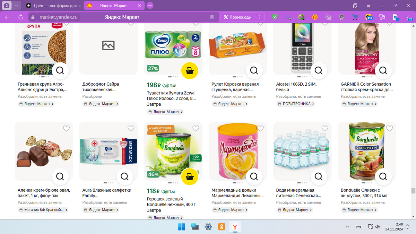Open the clock showing 2:48 24.11.2024

click(395, 227)
